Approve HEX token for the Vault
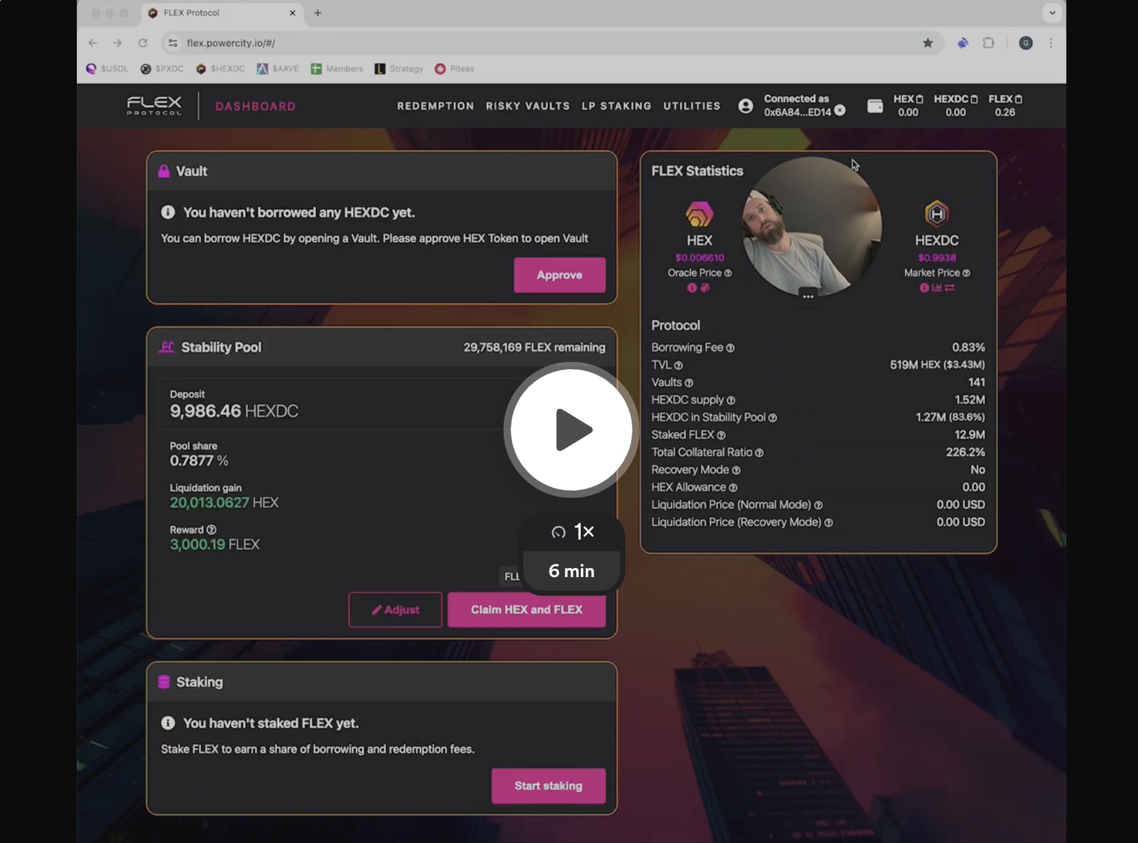 [x=559, y=275]
